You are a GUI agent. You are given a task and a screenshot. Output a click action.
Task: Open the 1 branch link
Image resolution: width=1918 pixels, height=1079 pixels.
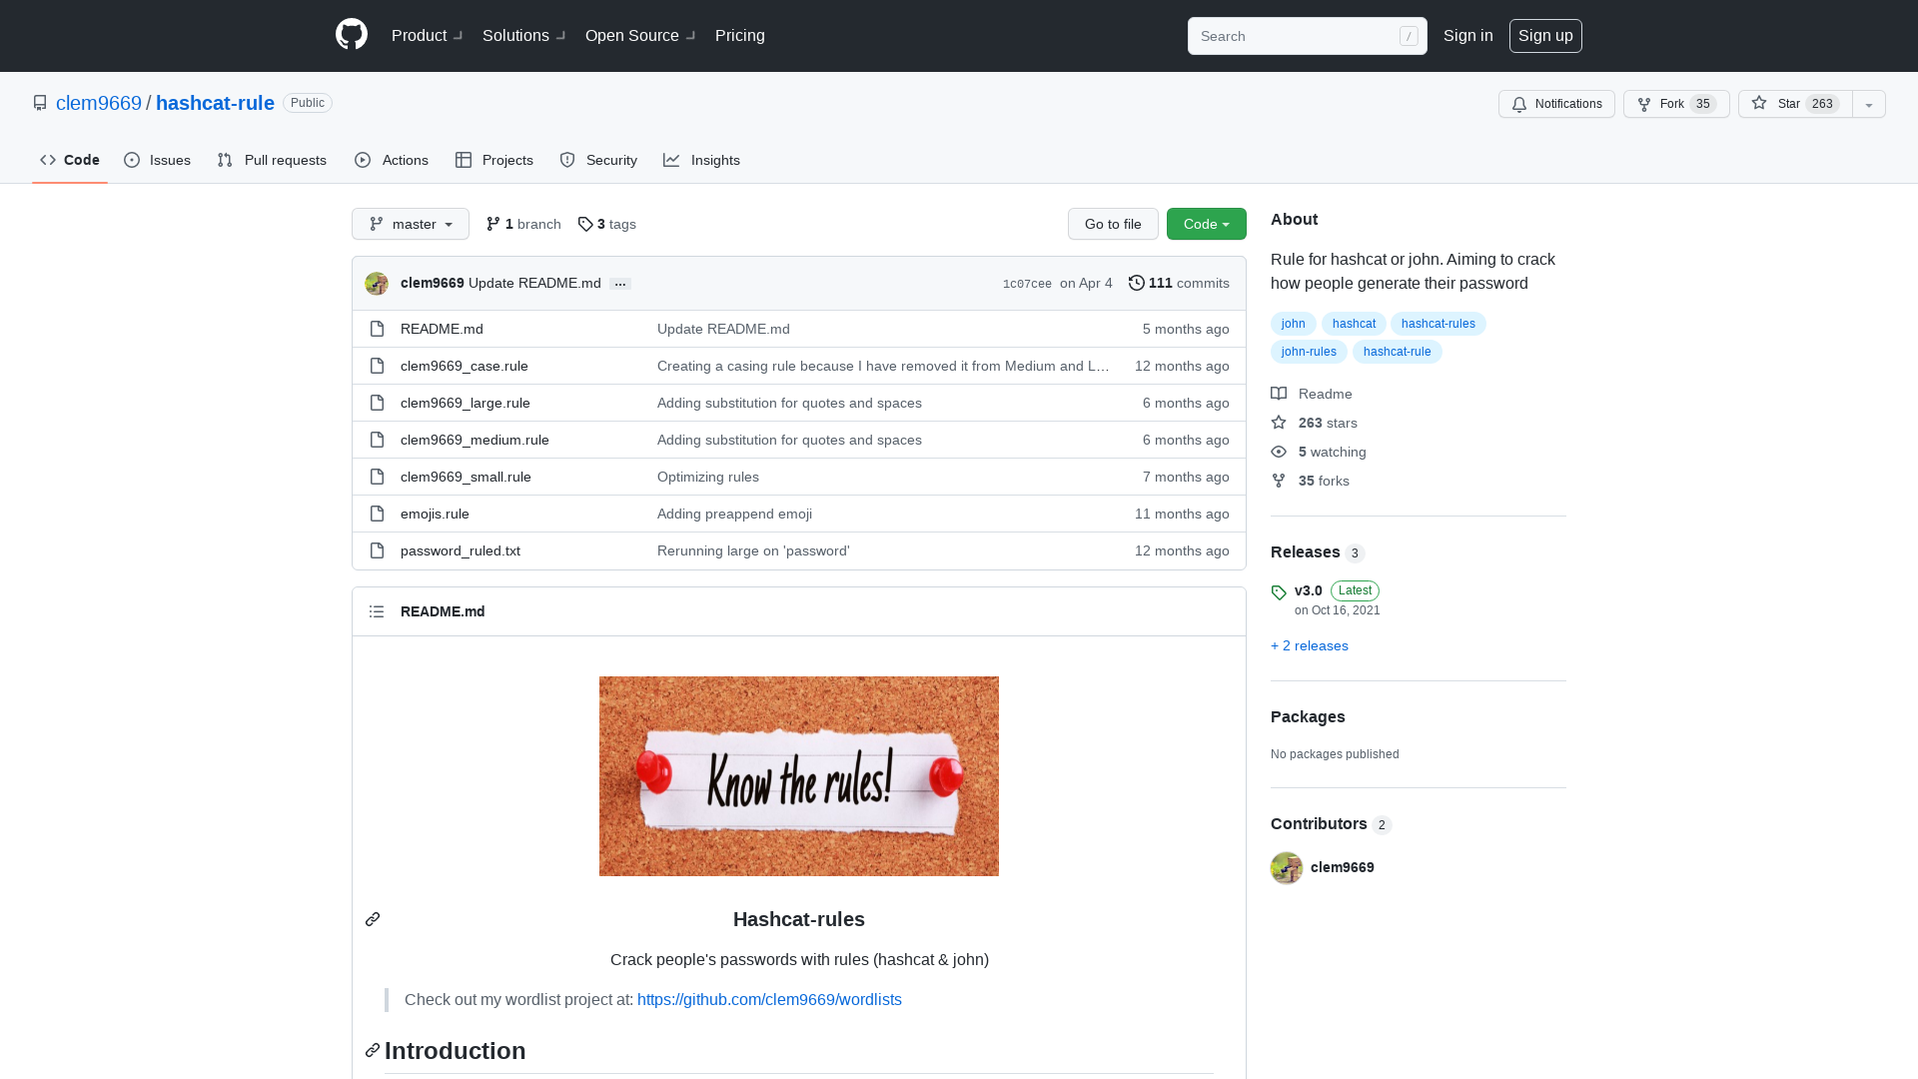523,224
